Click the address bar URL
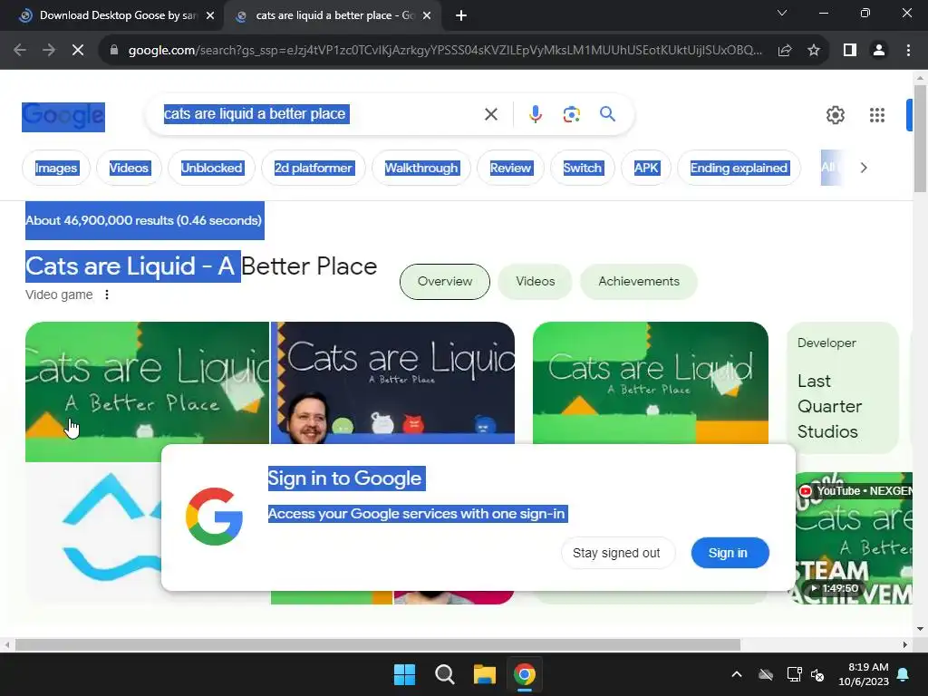The image size is (928, 696). 445,51
